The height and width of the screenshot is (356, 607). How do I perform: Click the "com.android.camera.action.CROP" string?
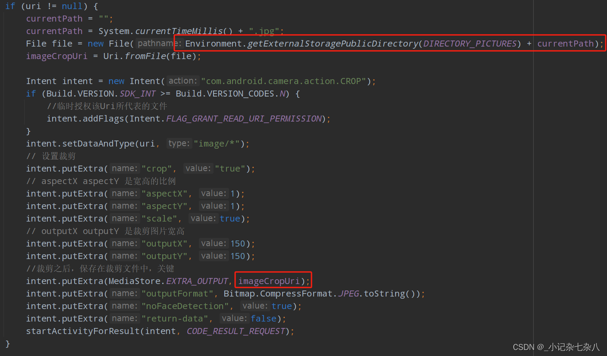tap(283, 81)
